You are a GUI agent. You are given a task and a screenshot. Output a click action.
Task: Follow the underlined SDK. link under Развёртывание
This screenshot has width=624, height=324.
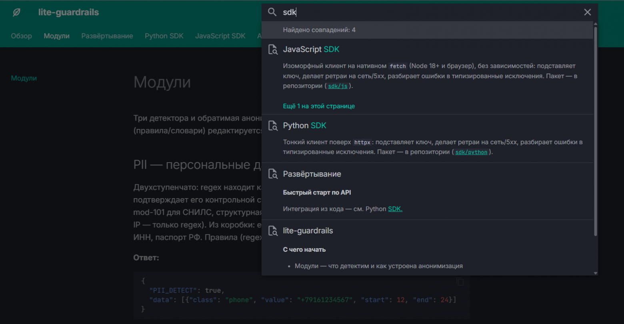click(x=395, y=209)
